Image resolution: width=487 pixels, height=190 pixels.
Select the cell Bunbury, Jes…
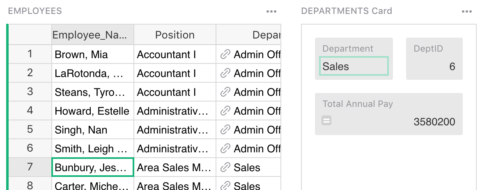point(92,167)
